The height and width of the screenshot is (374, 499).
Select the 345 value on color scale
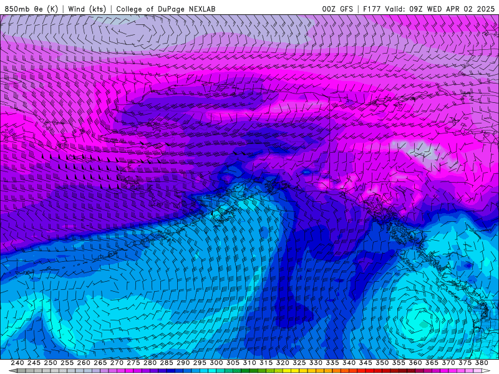(366, 363)
